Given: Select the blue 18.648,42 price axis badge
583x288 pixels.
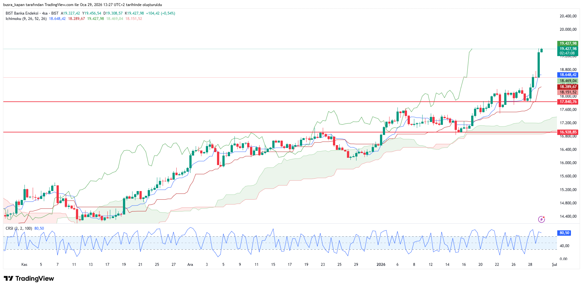Looking at the screenshot, I should point(568,75).
